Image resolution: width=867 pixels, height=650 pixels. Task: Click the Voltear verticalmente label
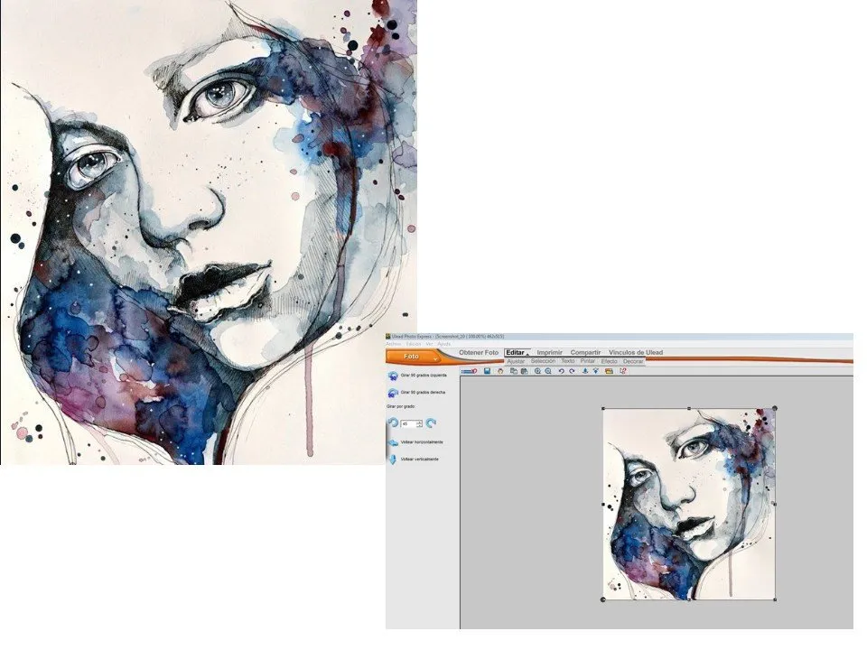[x=420, y=460]
